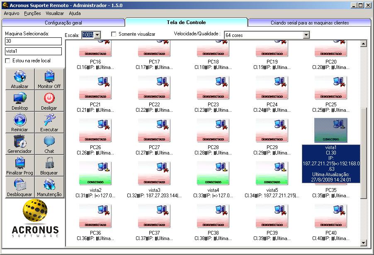Select the PC38 computer icon
The height and width of the screenshot is (255, 374).
click(x=213, y=216)
